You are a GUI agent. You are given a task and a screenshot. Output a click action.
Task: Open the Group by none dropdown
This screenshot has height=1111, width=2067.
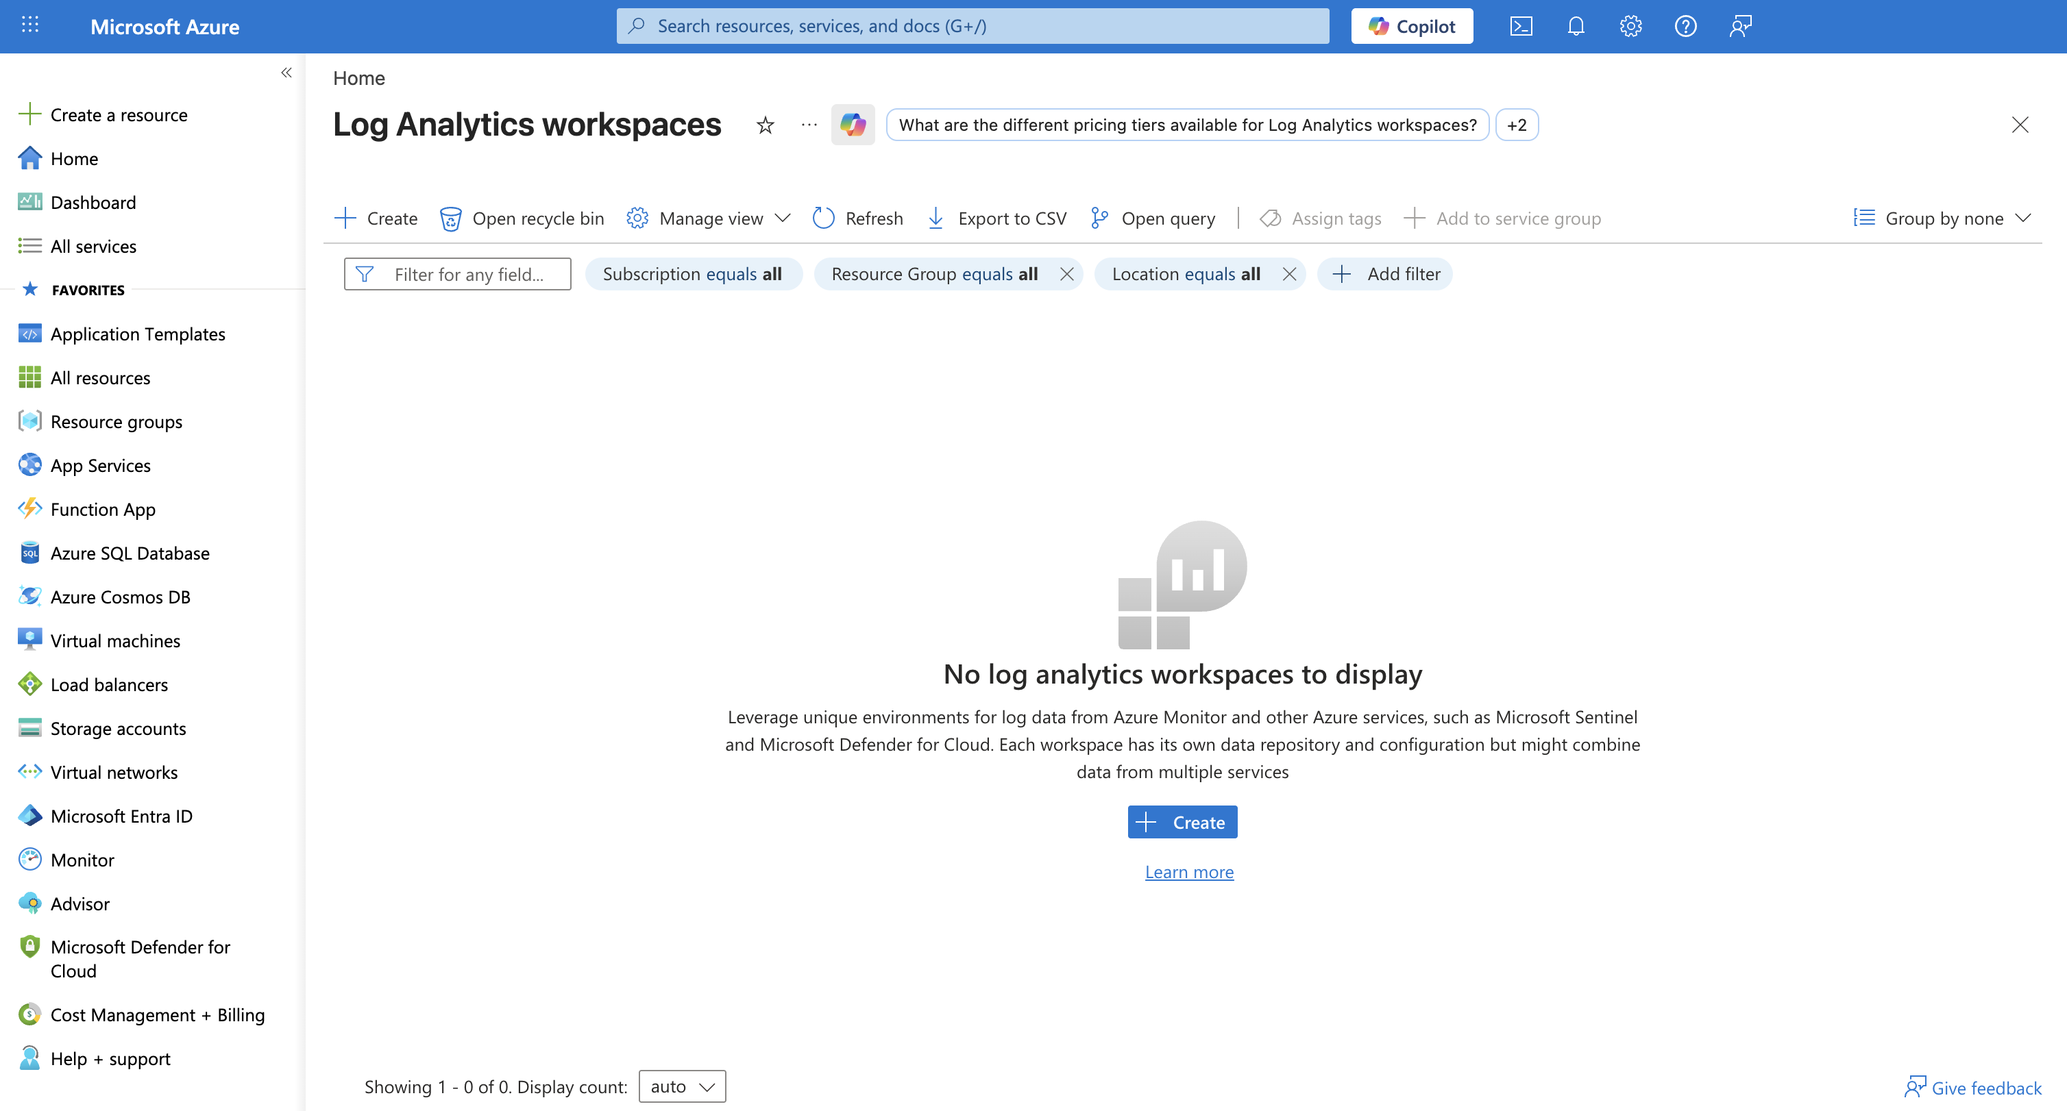pos(1943,219)
